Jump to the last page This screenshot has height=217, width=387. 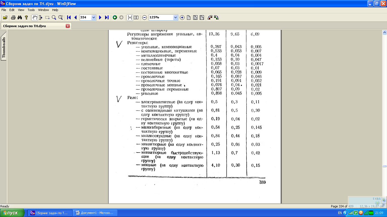click(x=107, y=18)
